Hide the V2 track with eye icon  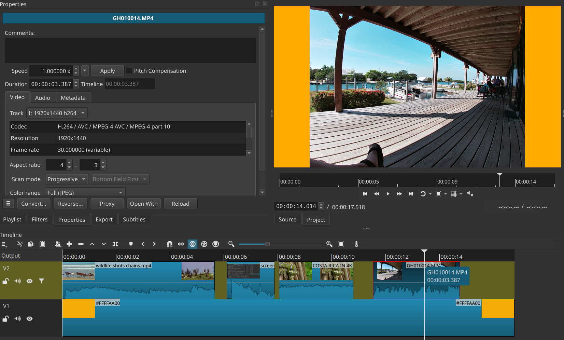(30, 281)
